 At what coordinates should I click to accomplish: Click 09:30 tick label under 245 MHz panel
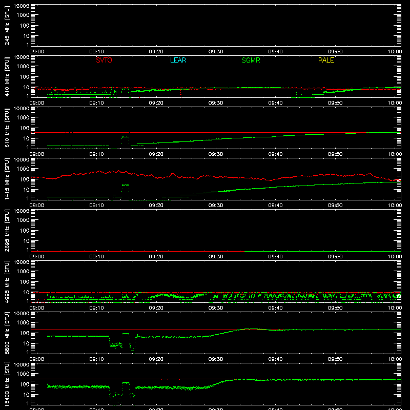tap(216, 52)
